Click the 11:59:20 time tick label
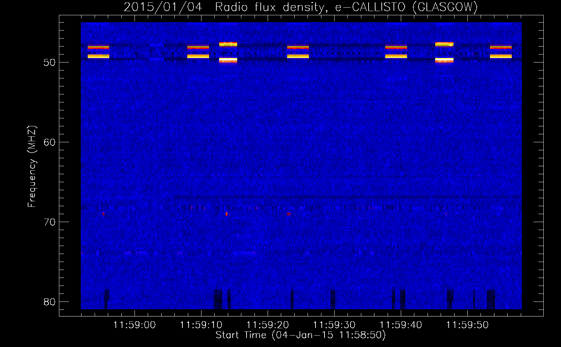This screenshot has width=561, height=347. (268, 325)
